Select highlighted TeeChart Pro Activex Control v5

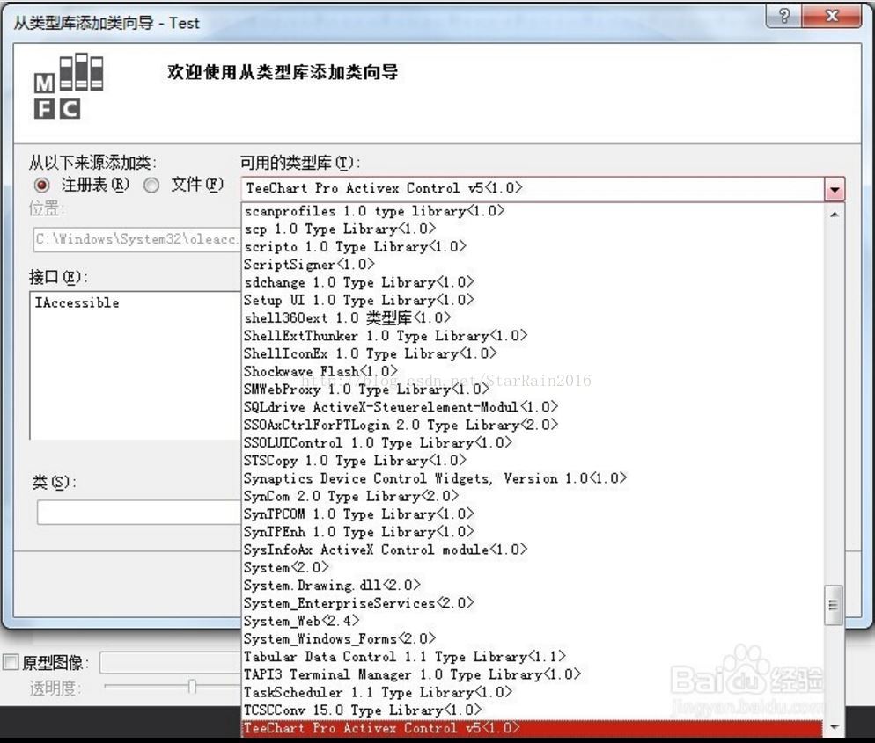(533, 728)
